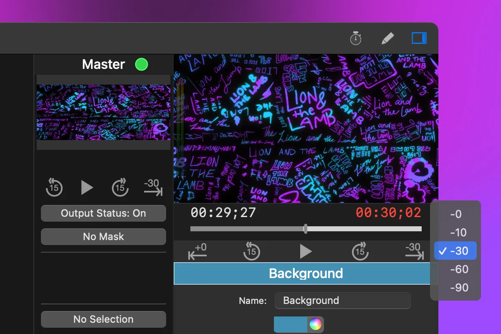Click the go-to-start +0 icon below the video
501x334 pixels.
tap(197, 251)
